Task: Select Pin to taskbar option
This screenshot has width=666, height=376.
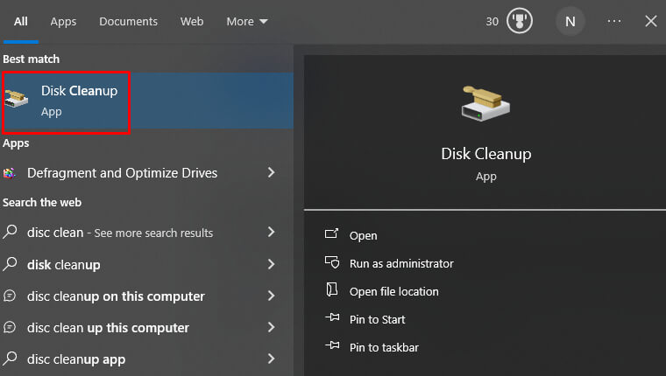Action: coord(384,347)
